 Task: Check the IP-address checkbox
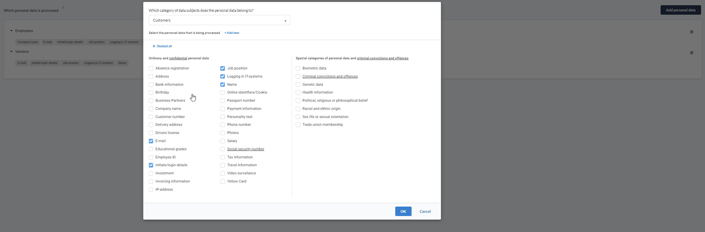(x=151, y=190)
